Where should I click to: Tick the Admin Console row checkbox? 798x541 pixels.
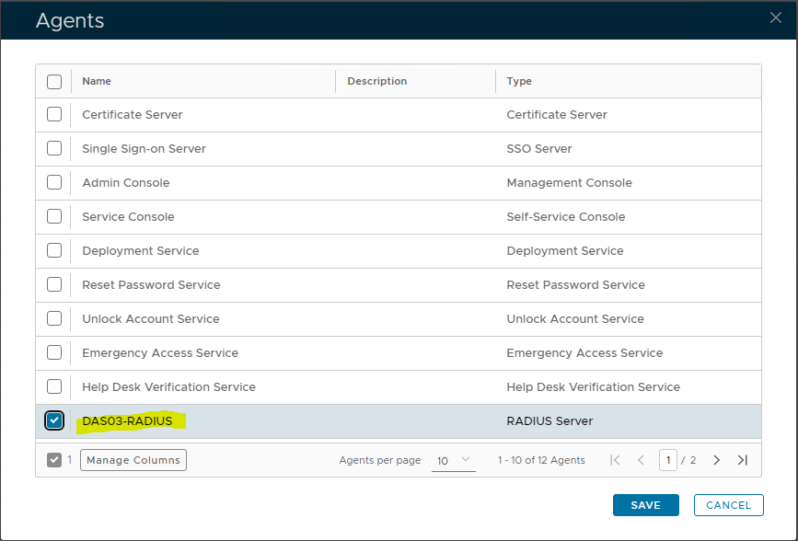pyautogui.click(x=54, y=183)
